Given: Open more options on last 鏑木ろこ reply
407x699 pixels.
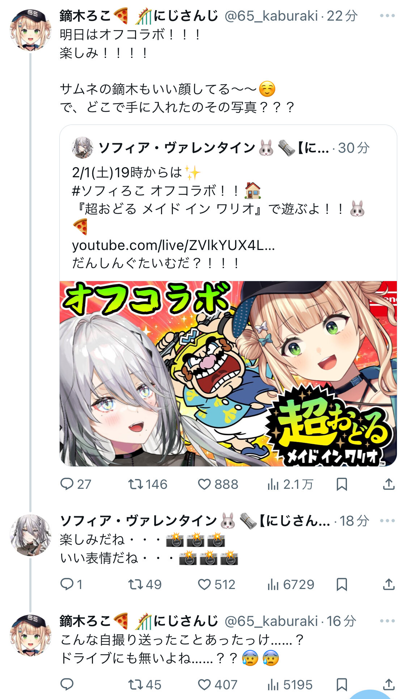Looking at the screenshot, I should pos(387,621).
